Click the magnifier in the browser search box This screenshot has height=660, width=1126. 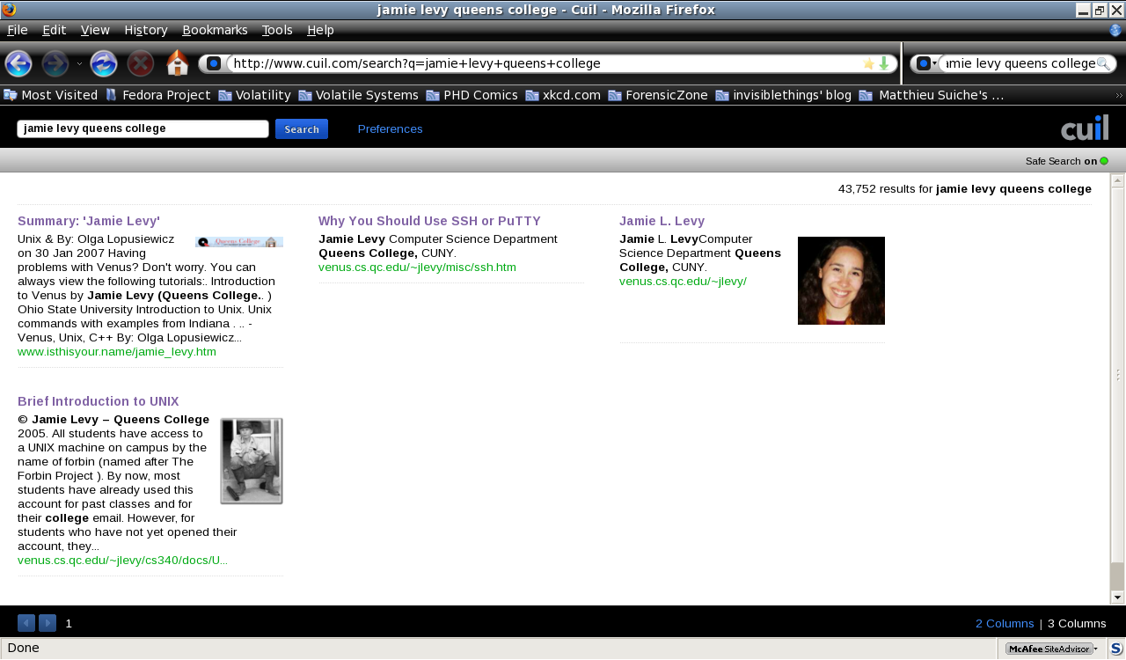click(1103, 63)
